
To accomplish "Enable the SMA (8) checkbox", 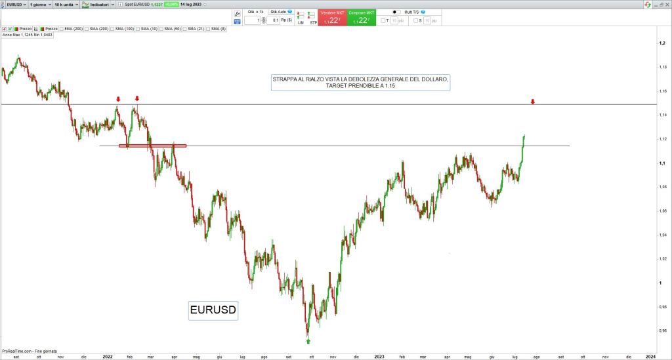I will [x=208, y=29].
